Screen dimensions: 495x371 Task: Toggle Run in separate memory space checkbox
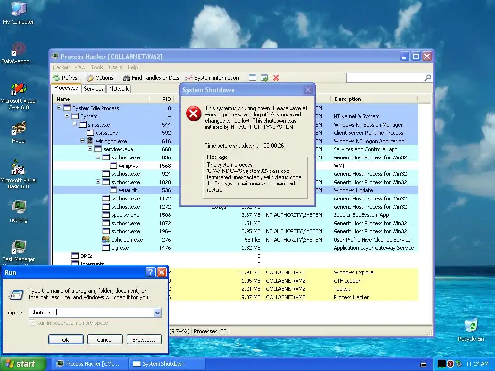[x=32, y=322]
